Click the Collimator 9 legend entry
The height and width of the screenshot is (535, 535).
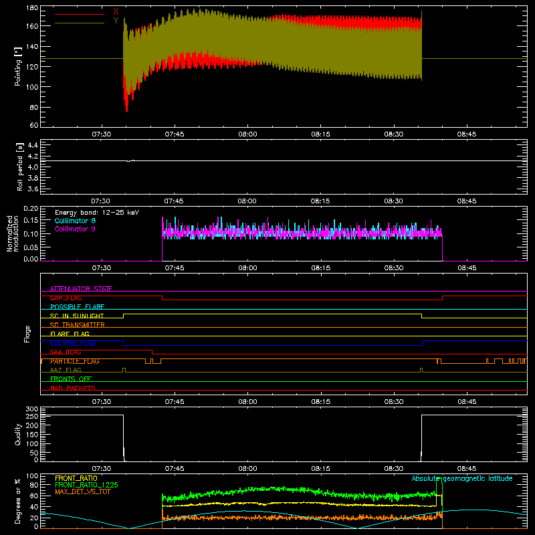click(75, 229)
